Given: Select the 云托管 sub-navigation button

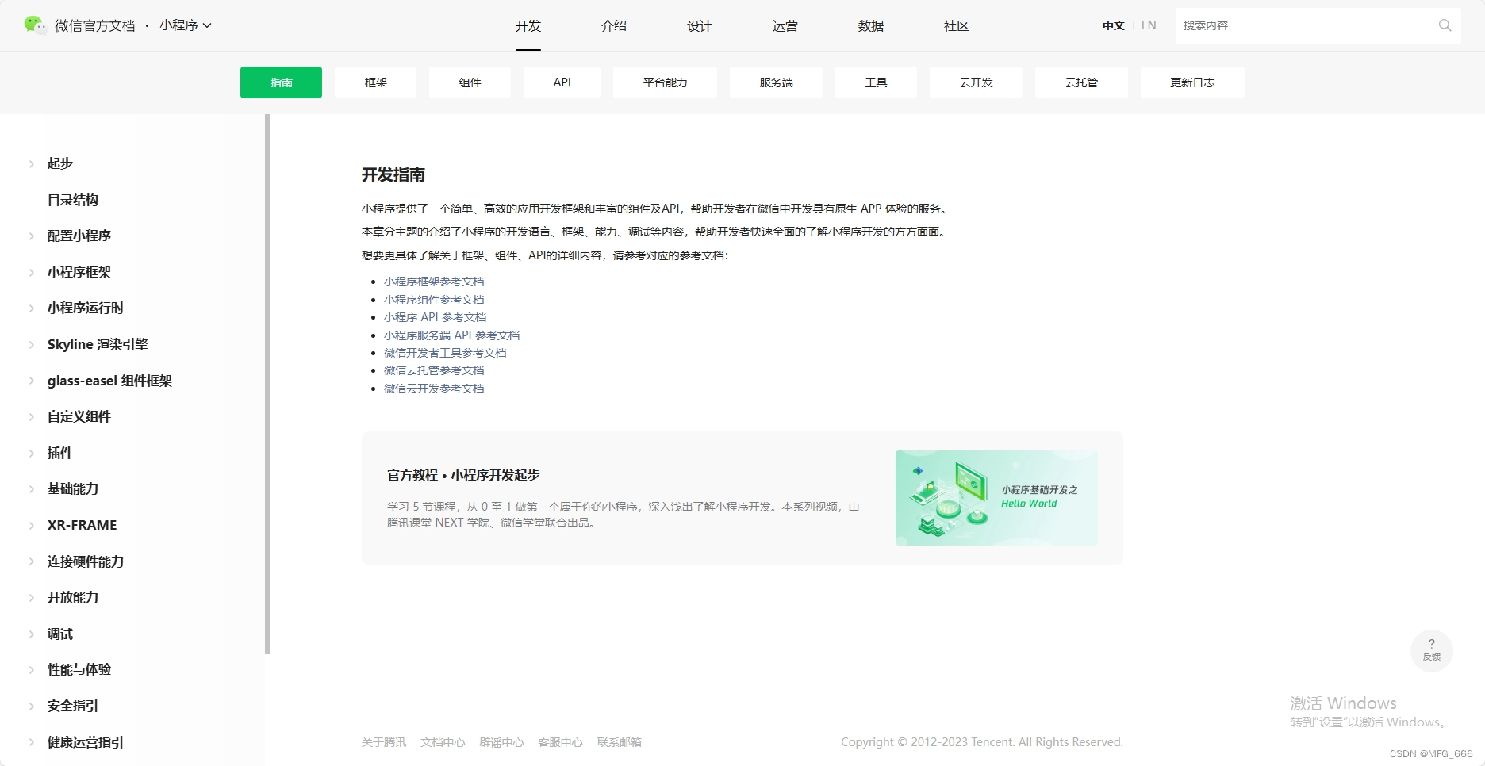Looking at the screenshot, I should tap(1081, 82).
